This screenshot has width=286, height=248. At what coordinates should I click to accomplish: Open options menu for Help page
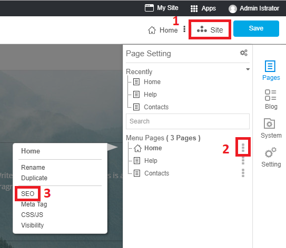click(x=243, y=161)
